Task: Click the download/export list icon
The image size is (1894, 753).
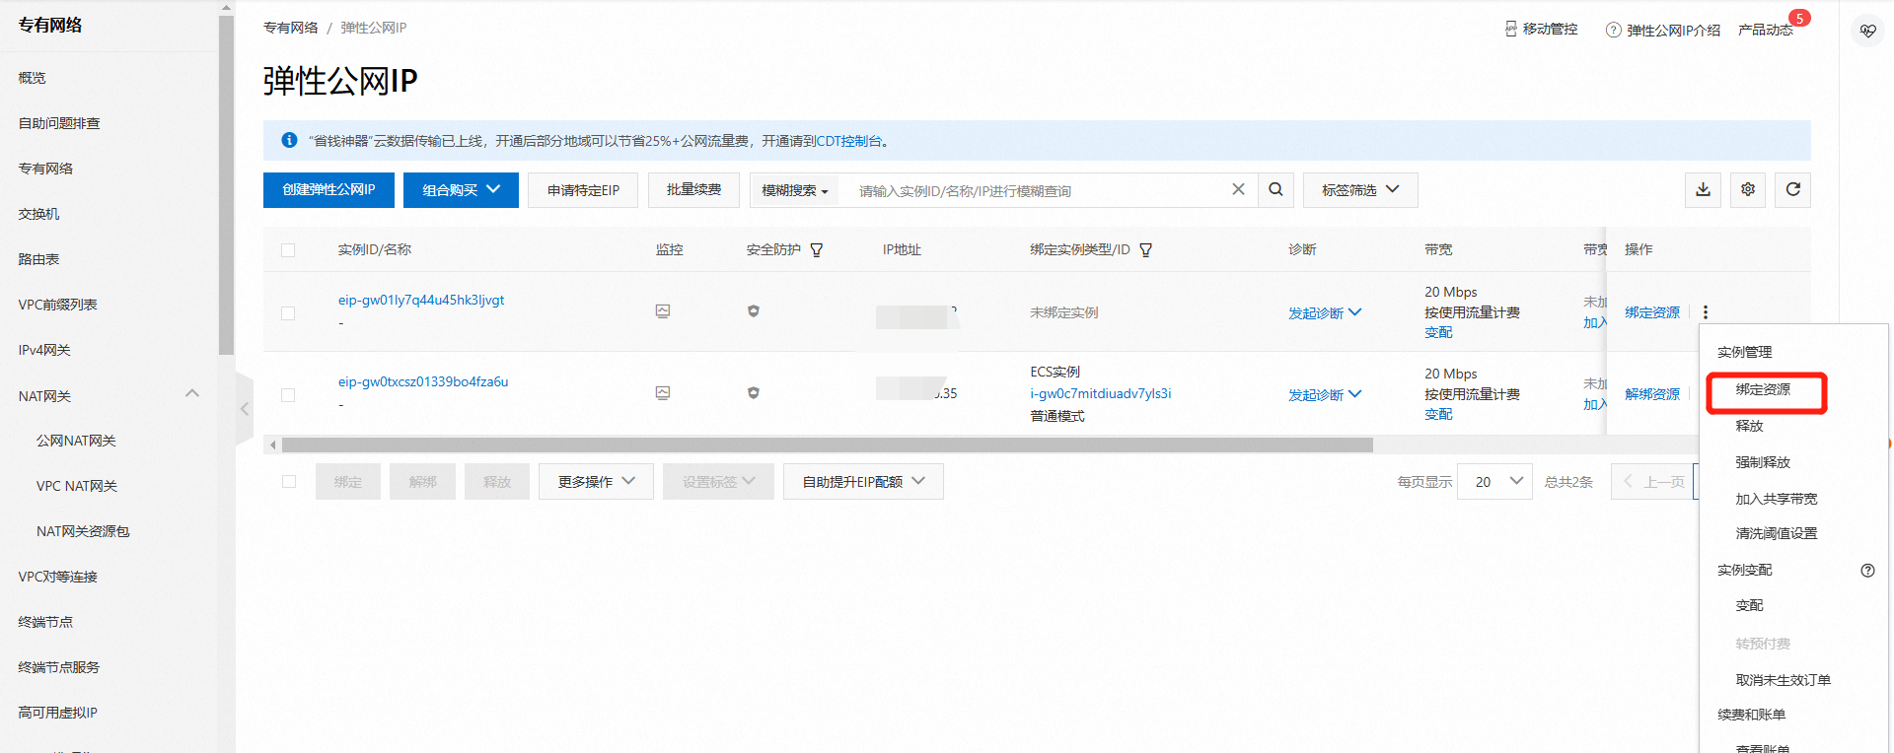Action: click(1703, 190)
